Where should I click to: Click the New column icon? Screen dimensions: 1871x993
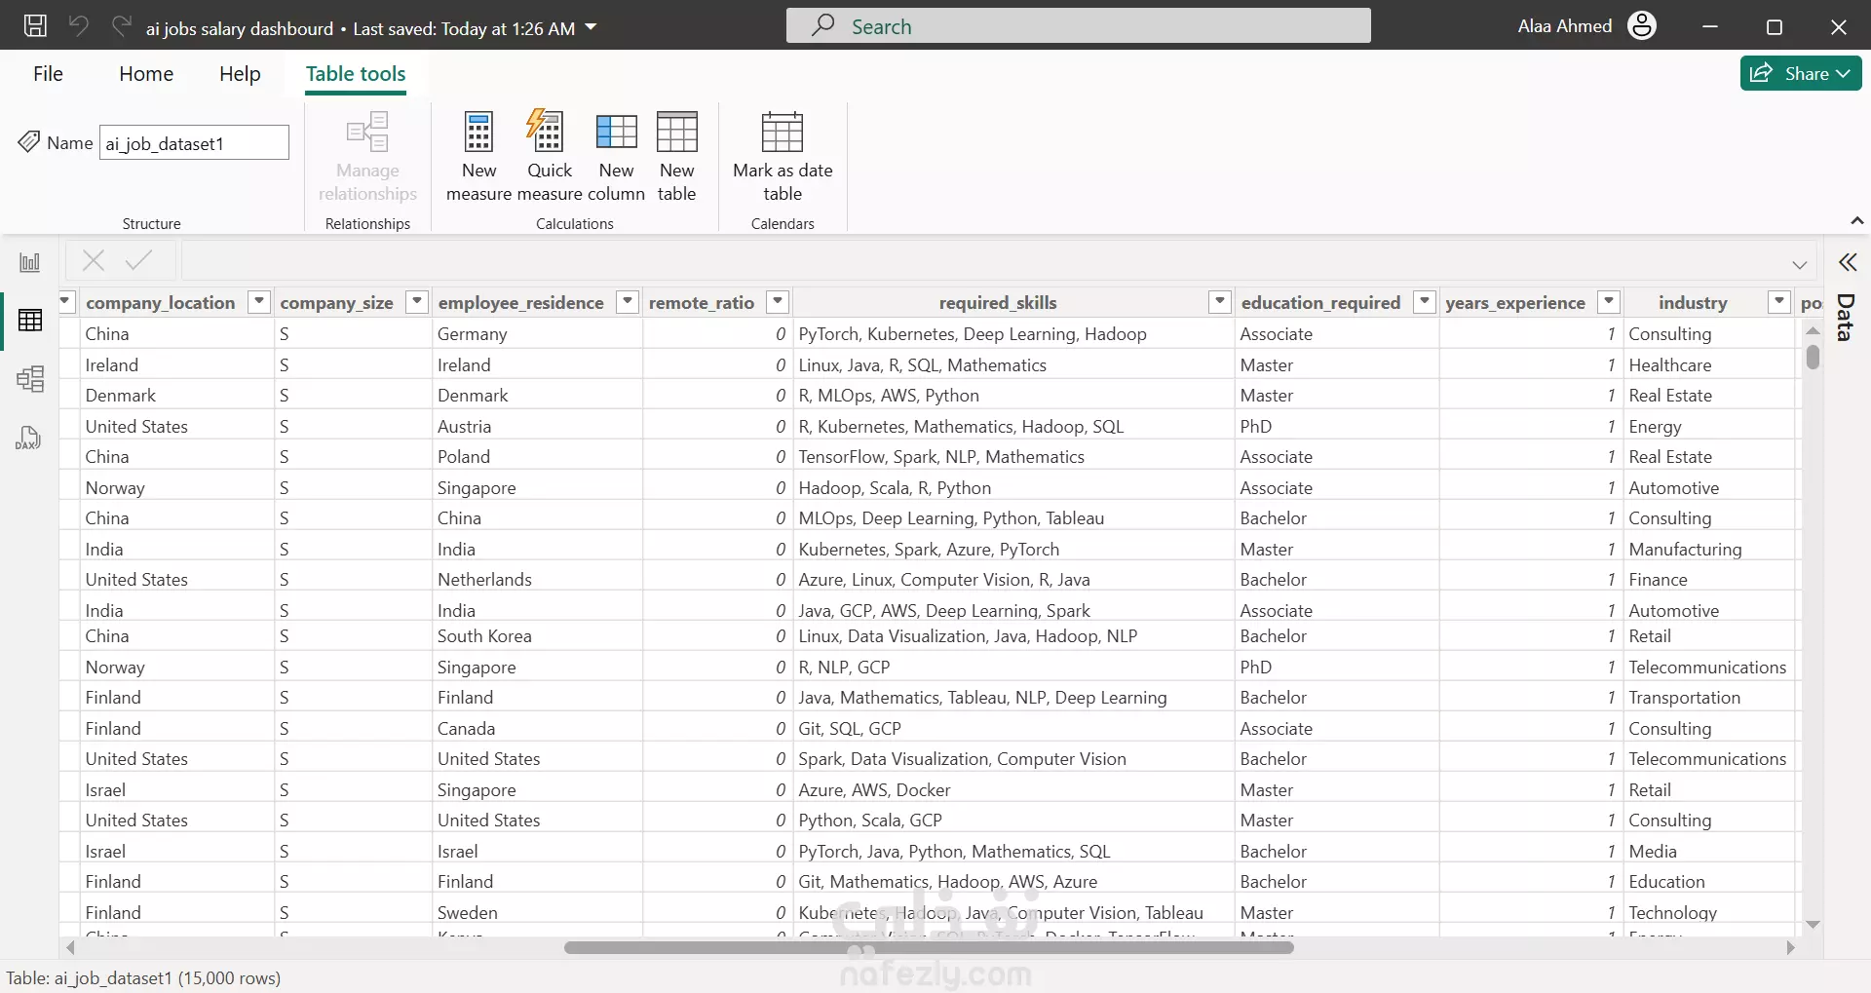coord(617,132)
